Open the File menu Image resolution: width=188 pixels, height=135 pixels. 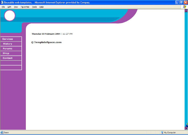tap(3, 7)
